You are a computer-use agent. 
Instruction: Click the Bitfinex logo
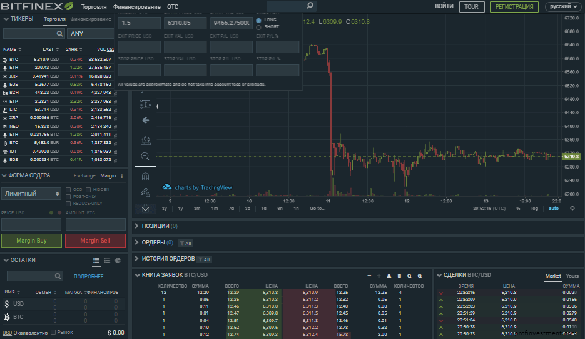click(37, 6)
